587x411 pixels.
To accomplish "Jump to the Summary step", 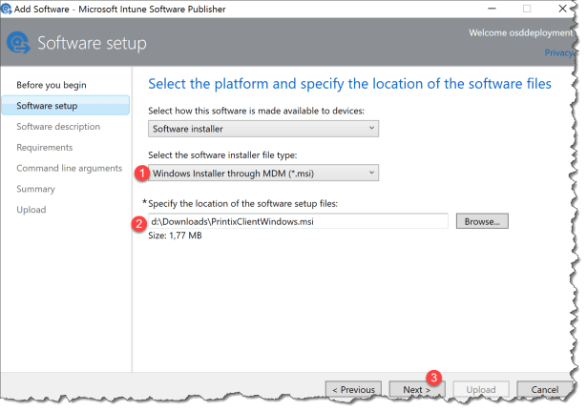I will coord(35,189).
